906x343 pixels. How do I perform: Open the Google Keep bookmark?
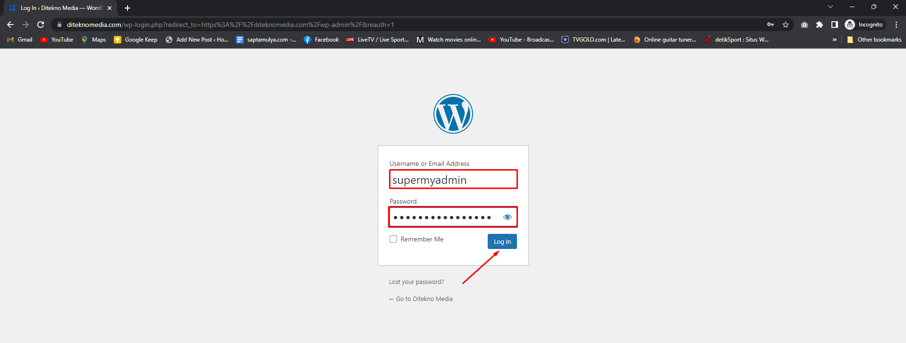coord(136,40)
